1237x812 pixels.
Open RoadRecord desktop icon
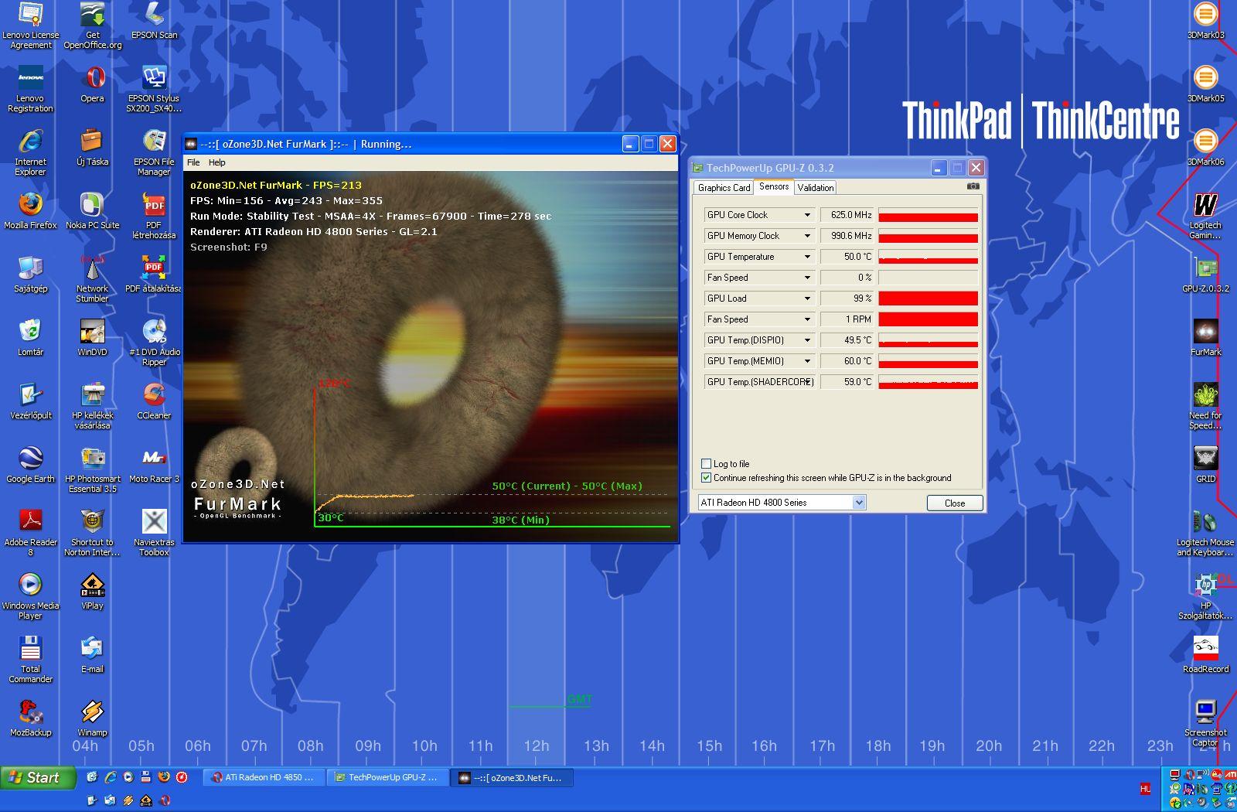[x=1205, y=654]
